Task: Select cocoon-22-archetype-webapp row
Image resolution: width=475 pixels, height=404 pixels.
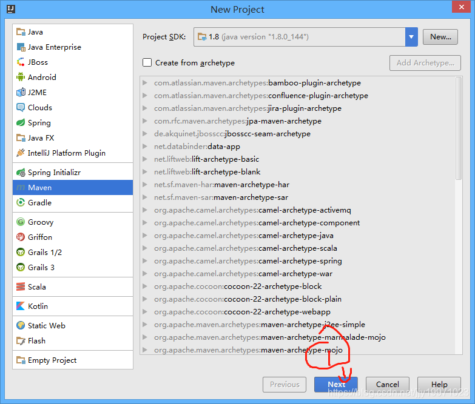Action: click(298, 311)
